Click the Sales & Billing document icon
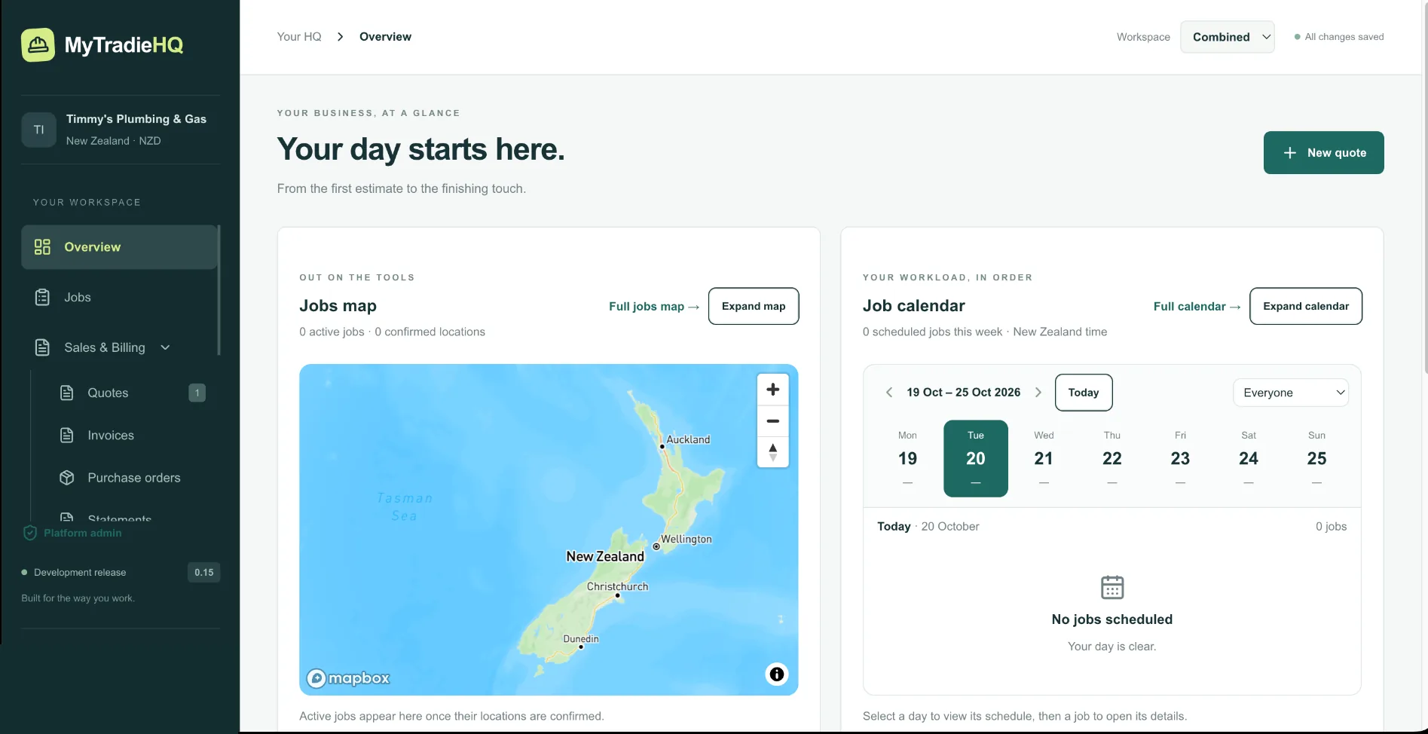The width and height of the screenshot is (1428, 734). point(42,347)
